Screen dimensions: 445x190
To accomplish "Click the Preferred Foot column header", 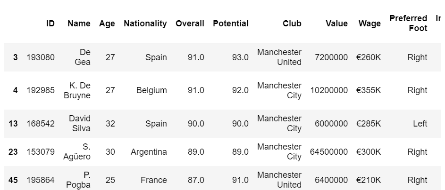I will point(408,24).
